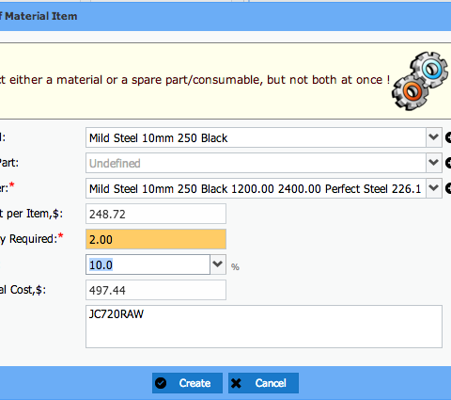The width and height of the screenshot is (451, 400).
Task: Click the gears icon in the notice banner
Action: [420, 81]
